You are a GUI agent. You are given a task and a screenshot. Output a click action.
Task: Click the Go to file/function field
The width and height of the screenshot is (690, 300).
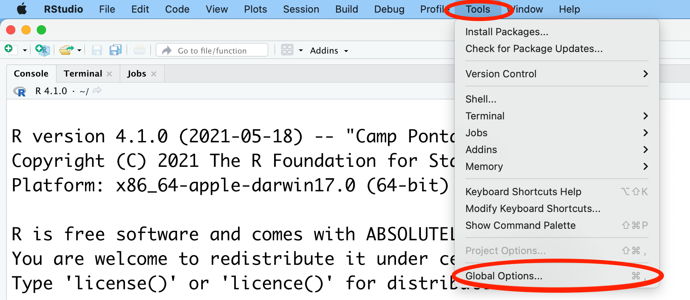coord(212,50)
